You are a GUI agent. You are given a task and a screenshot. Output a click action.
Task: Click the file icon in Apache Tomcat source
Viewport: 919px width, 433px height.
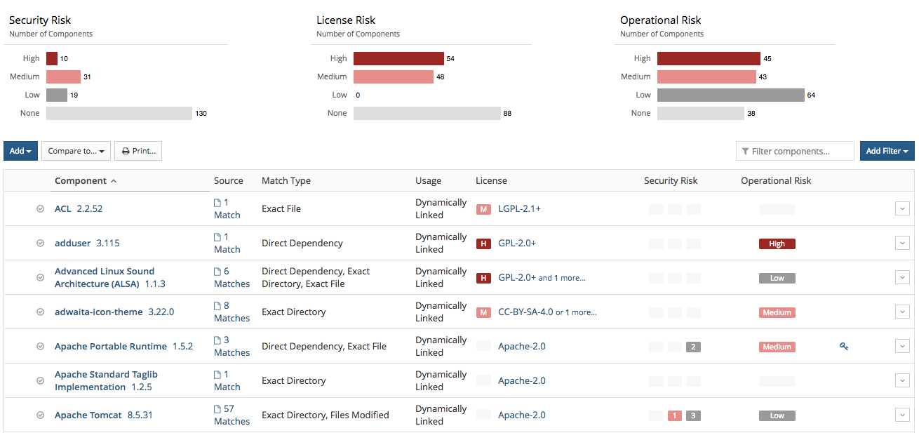pyautogui.click(x=218, y=409)
